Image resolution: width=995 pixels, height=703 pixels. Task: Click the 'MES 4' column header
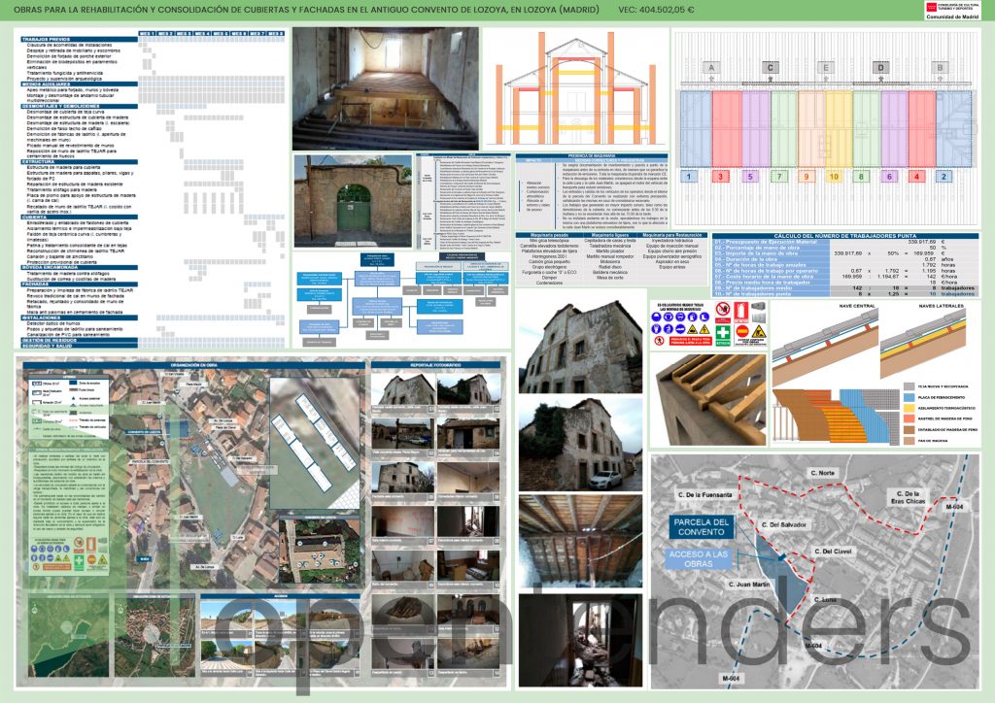(x=202, y=34)
